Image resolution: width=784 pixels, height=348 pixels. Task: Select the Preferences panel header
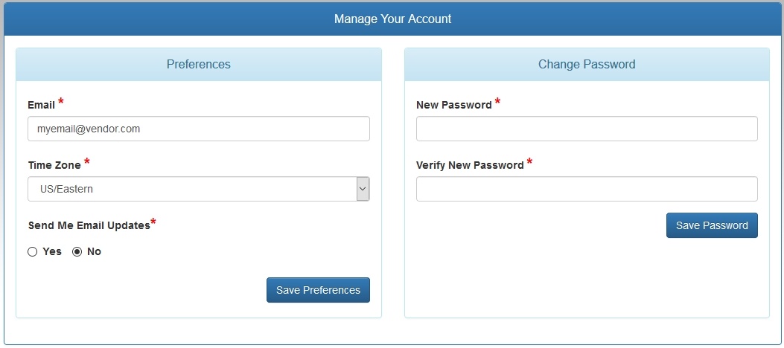pyautogui.click(x=199, y=65)
